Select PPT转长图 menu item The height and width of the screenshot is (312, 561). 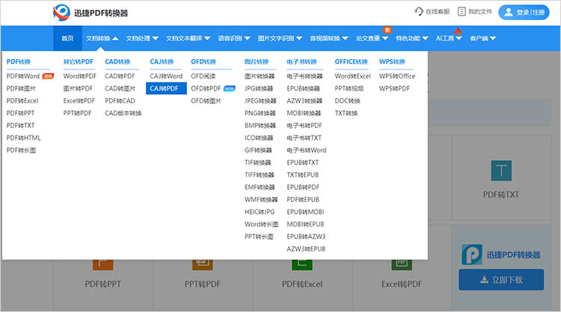tap(259, 236)
